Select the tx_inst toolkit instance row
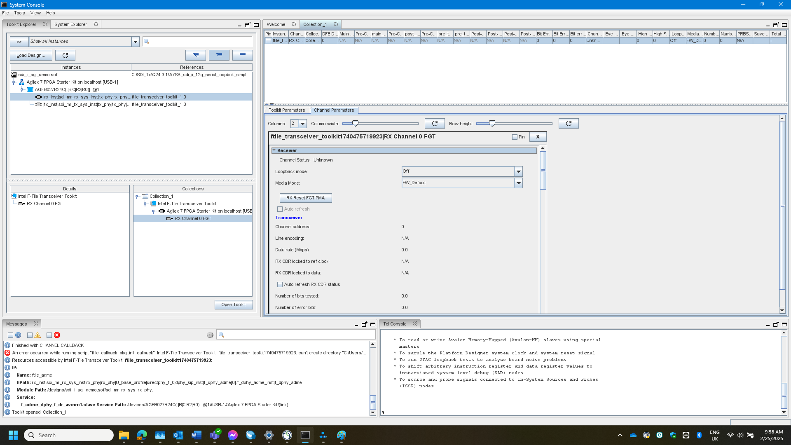The height and width of the screenshot is (445, 791). (x=131, y=105)
